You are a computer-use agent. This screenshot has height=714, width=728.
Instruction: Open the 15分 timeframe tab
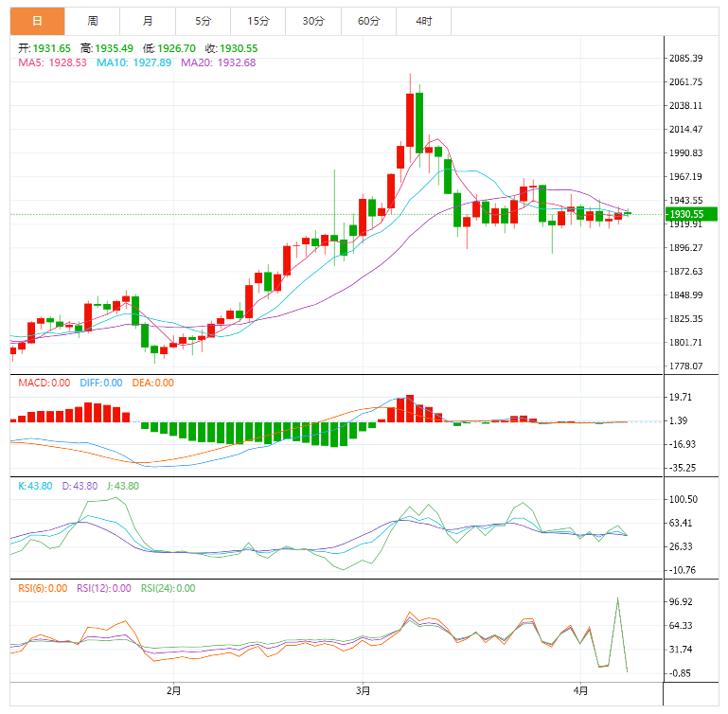pyautogui.click(x=258, y=22)
